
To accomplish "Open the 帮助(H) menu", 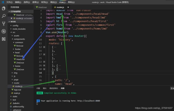I will (x=71, y=2).
